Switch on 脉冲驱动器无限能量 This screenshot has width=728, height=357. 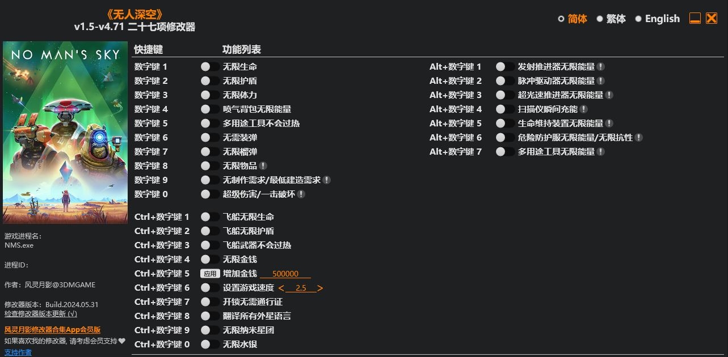pyautogui.click(x=505, y=81)
